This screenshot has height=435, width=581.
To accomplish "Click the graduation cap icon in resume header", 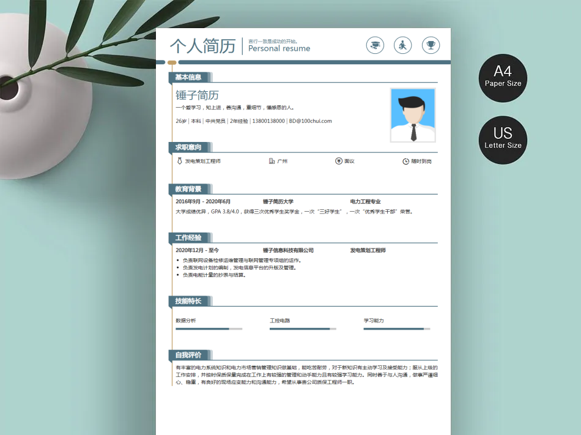I will click(x=375, y=45).
